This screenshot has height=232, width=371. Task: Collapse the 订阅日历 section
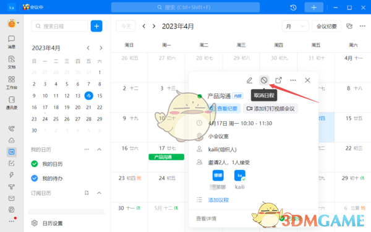point(100,193)
